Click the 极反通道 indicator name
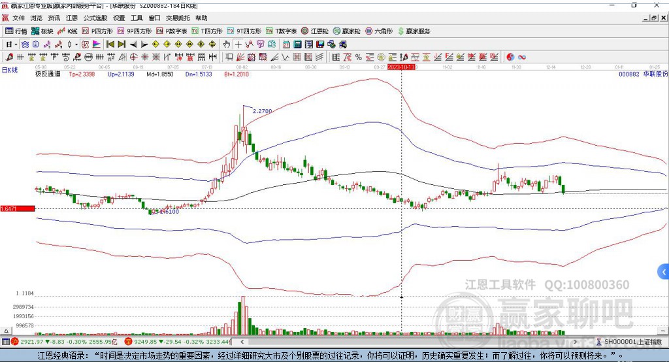Screen dimensions: 669x362 48,74
